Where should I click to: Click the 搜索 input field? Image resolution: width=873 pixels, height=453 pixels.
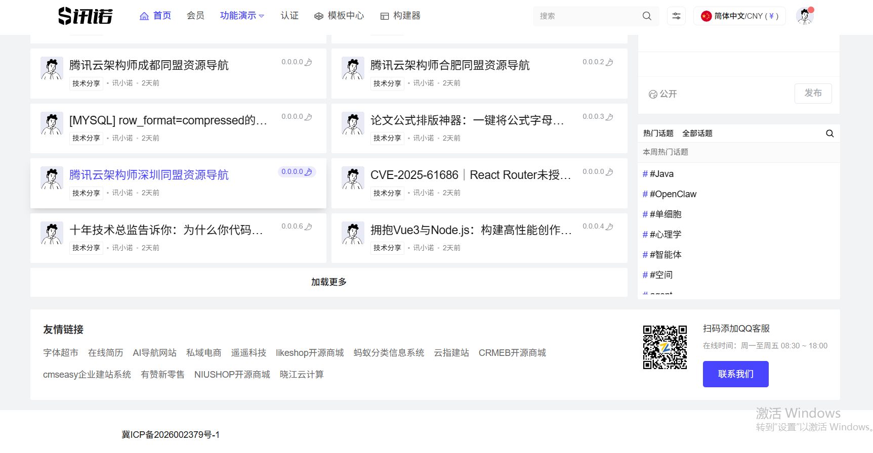click(x=587, y=16)
